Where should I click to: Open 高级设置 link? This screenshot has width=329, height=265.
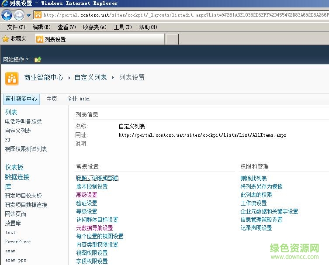(87, 195)
